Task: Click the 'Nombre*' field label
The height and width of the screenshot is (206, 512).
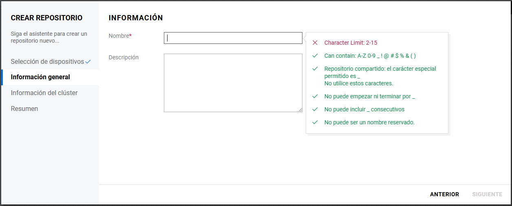Action: pyautogui.click(x=120, y=36)
